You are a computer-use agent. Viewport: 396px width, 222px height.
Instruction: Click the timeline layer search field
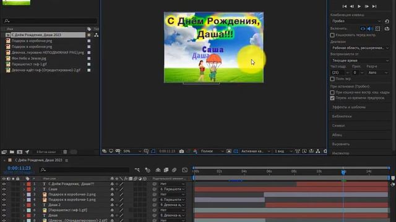(84, 170)
